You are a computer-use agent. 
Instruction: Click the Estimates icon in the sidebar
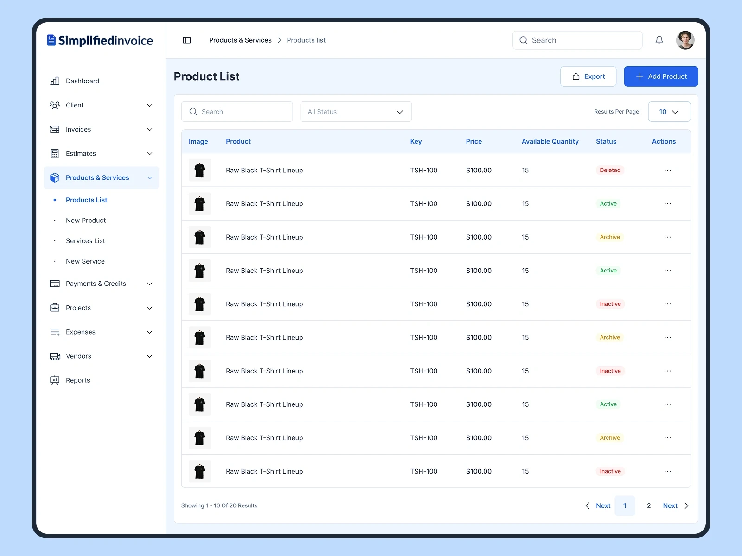click(x=55, y=153)
